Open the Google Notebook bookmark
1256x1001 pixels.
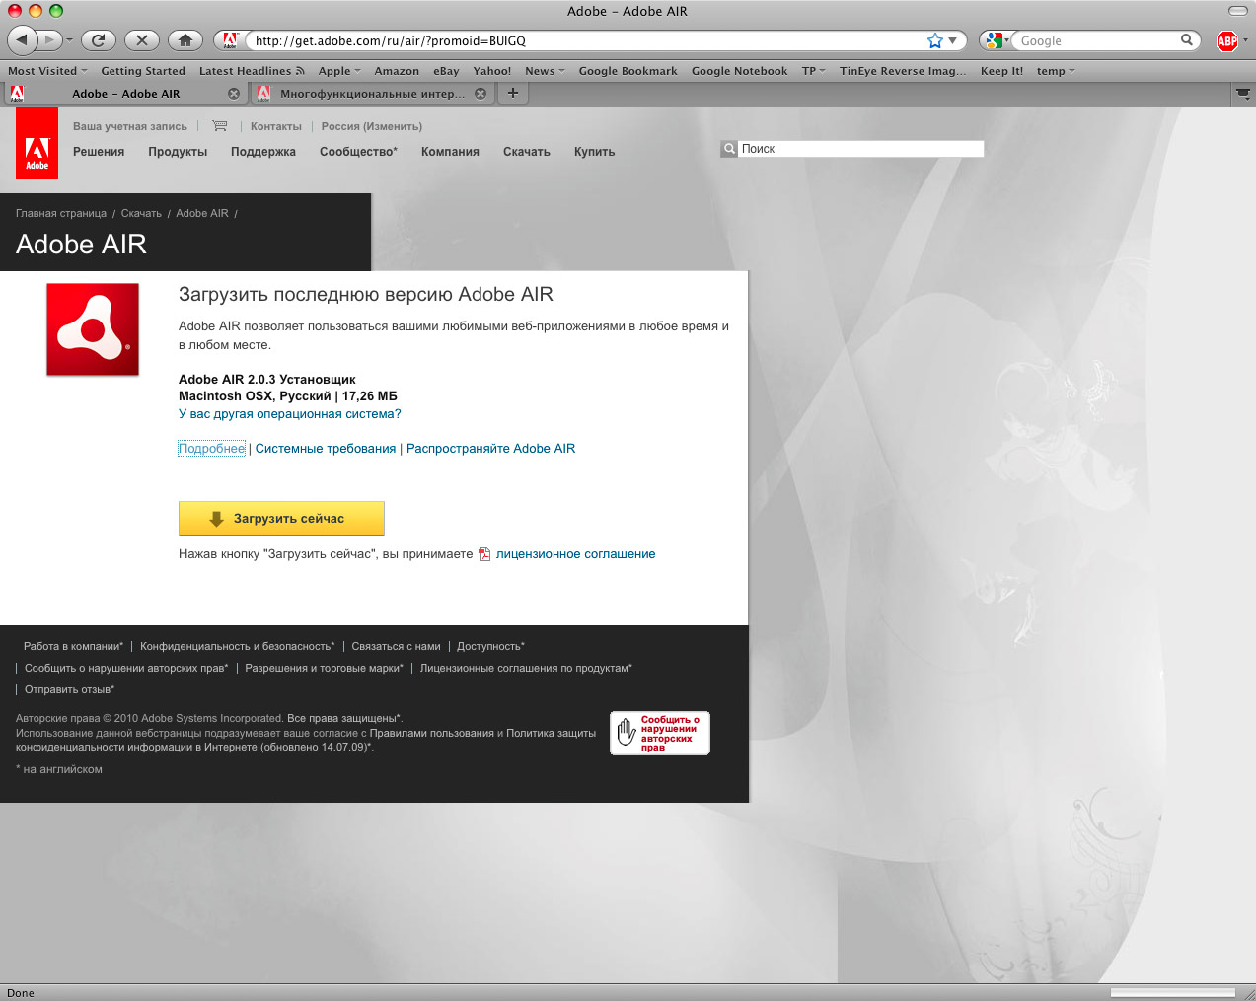point(739,71)
